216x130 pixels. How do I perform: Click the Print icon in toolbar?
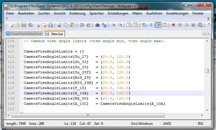(x=51, y=25)
